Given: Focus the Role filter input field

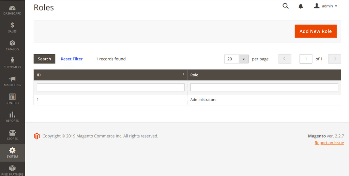Looking at the screenshot, I should point(264,87).
